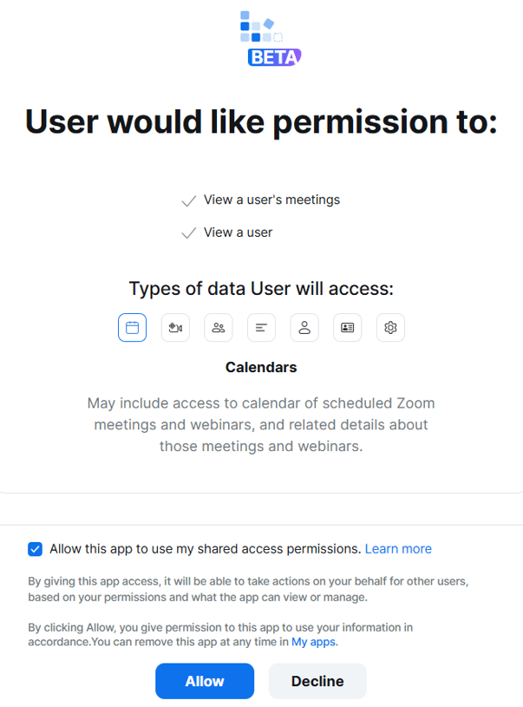
Task: Open the Learn more link
Action: [x=398, y=549]
